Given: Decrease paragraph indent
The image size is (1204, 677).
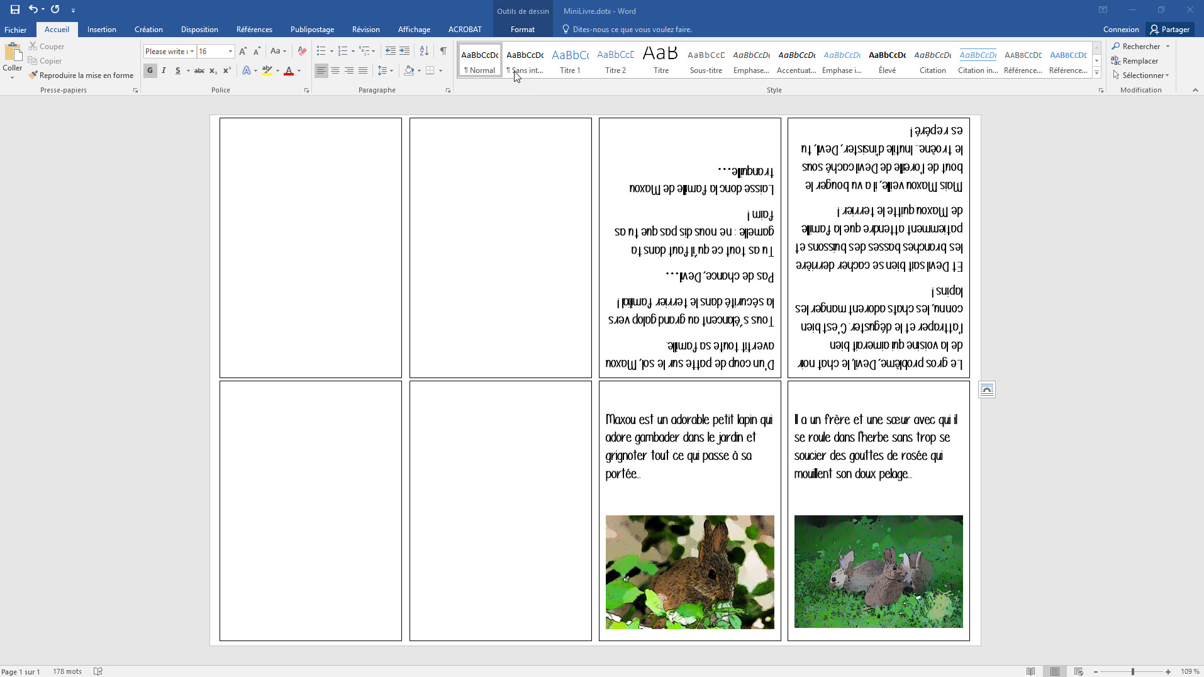Looking at the screenshot, I should pyautogui.click(x=391, y=51).
